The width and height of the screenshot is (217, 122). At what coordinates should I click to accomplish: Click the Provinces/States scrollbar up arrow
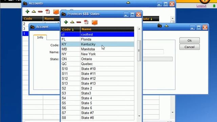139,29
